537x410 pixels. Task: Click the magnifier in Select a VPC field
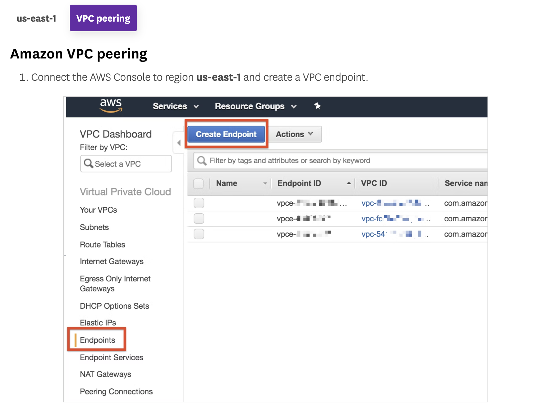point(88,163)
